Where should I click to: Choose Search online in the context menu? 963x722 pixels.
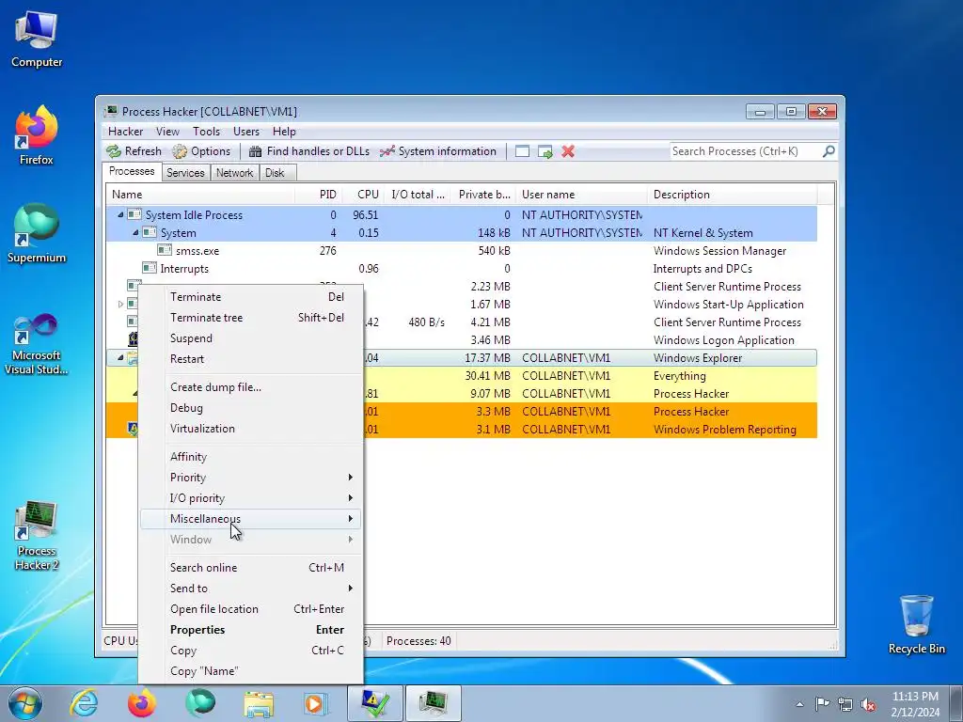[x=250, y=568]
